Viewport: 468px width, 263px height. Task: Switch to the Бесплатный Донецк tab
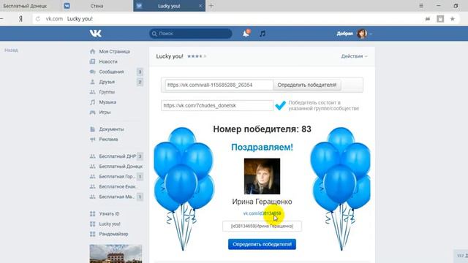31,6
